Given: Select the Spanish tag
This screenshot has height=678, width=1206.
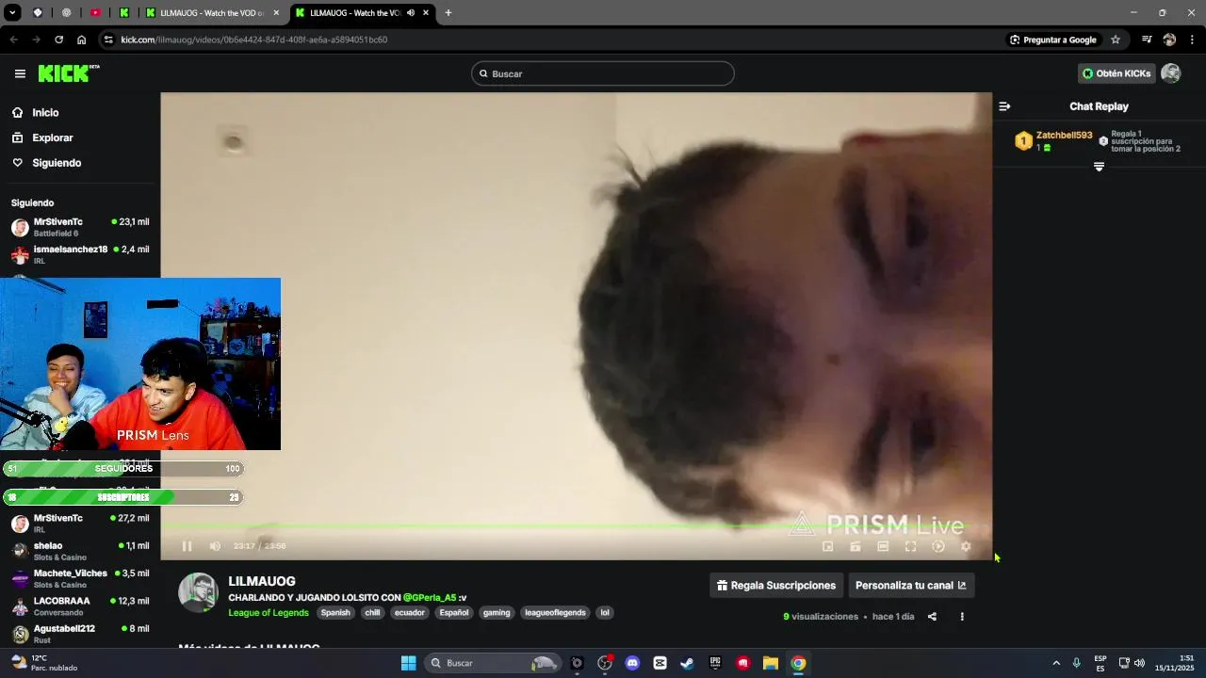Looking at the screenshot, I should click(x=335, y=613).
